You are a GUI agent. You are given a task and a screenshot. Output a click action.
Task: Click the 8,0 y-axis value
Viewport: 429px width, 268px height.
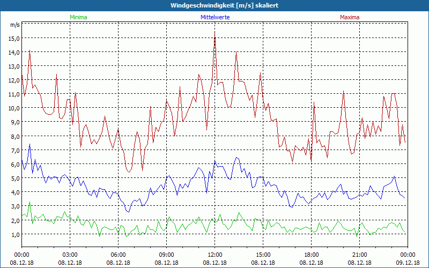coord(15,137)
